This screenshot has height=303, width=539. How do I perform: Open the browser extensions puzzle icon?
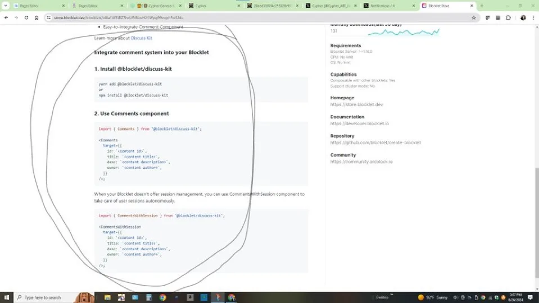(508, 17)
